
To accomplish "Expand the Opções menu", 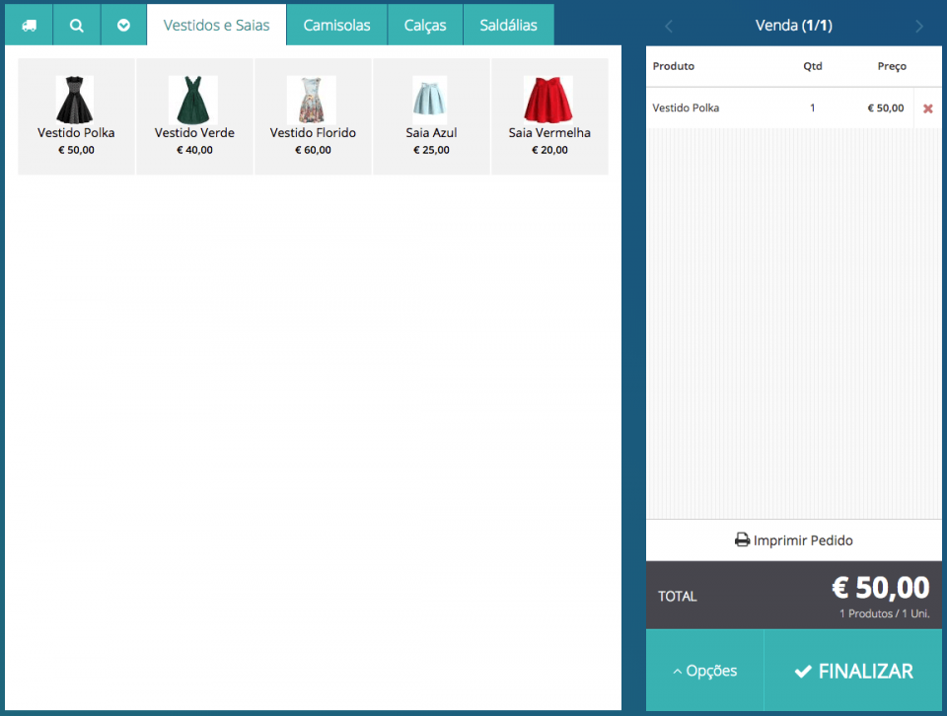I will pyautogui.click(x=704, y=671).
